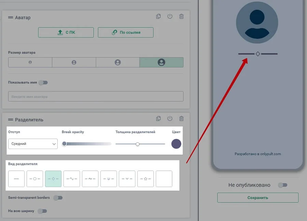The width and height of the screenshot is (307, 221).
Task: Toggle the Показывать имя switch
Action: coord(43,82)
